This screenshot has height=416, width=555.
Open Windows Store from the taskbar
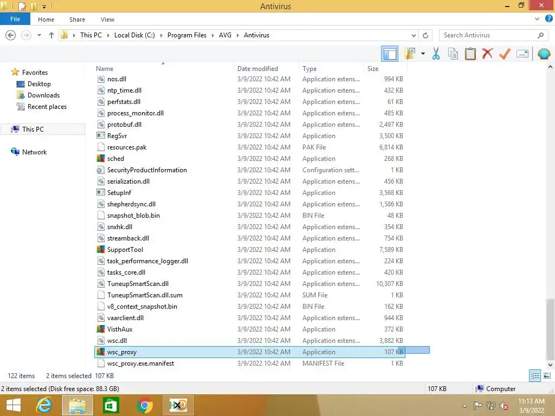click(111, 405)
